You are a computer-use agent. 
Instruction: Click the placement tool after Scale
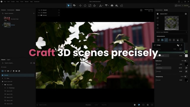(x=94, y=6)
